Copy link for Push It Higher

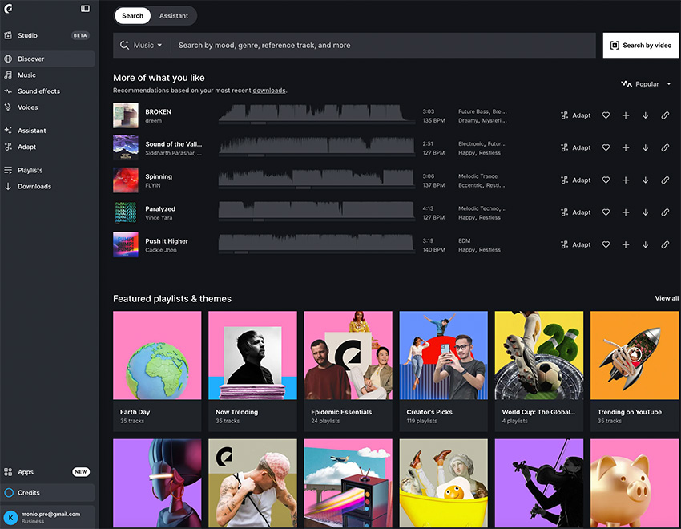[x=665, y=244]
